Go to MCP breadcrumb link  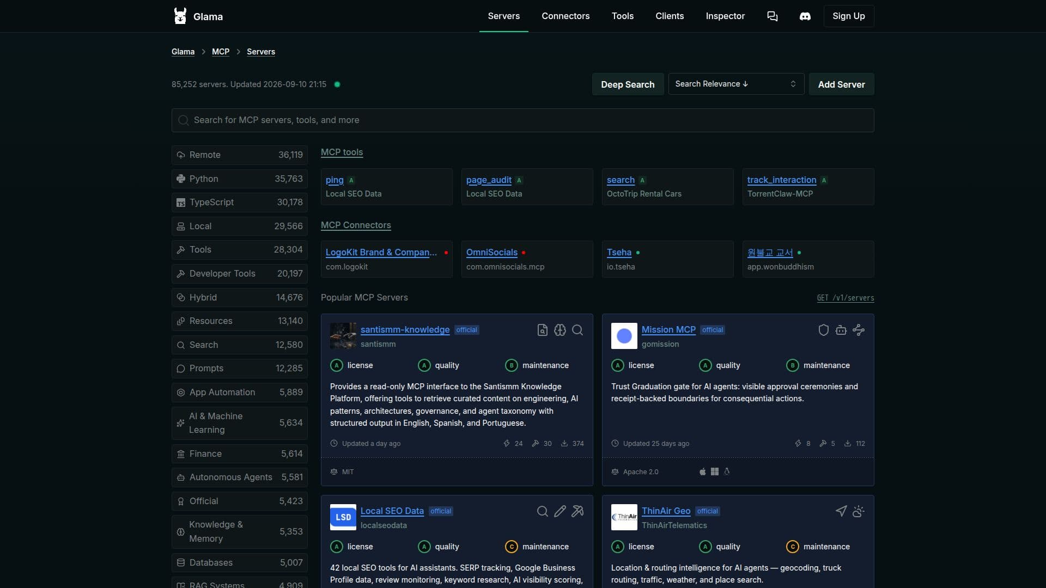click(x=221, y=52)
